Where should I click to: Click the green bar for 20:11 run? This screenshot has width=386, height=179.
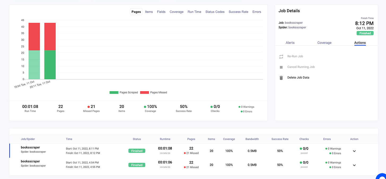tap(50, 65)
